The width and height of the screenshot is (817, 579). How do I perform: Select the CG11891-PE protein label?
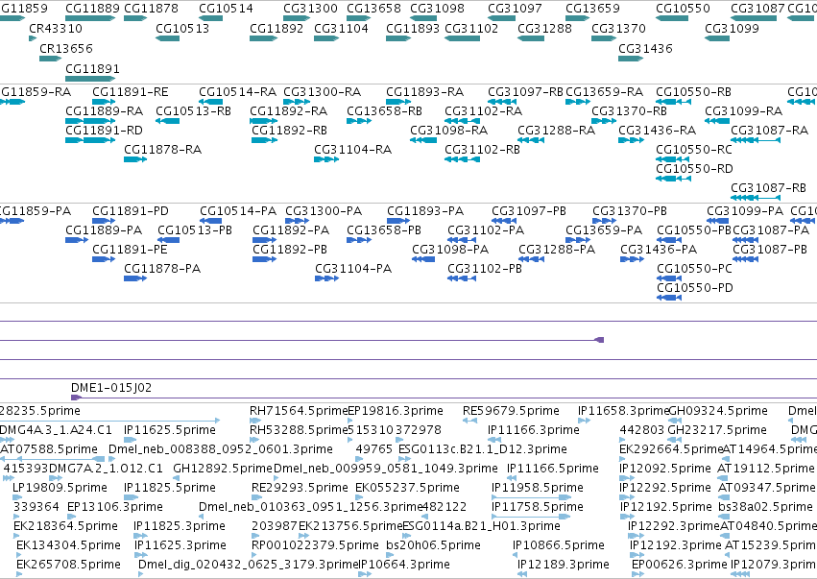(x=130, y=250)
